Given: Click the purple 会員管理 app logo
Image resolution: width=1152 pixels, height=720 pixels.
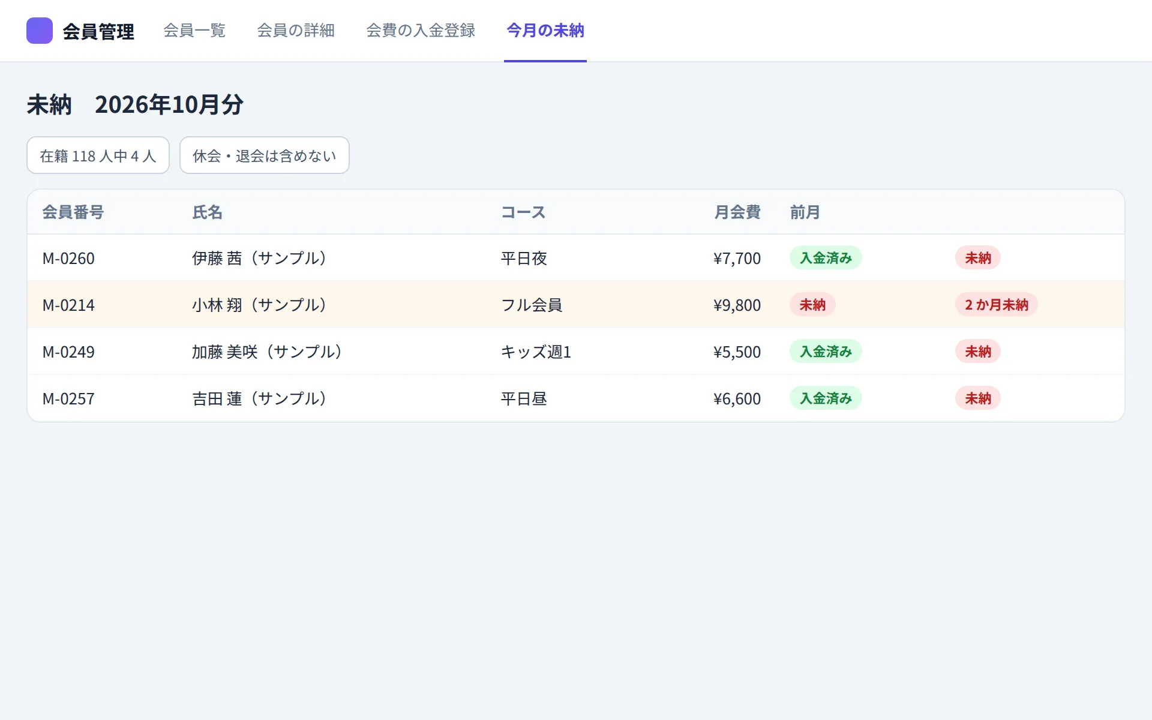Looking at the screenshot, I should [40, 31].
